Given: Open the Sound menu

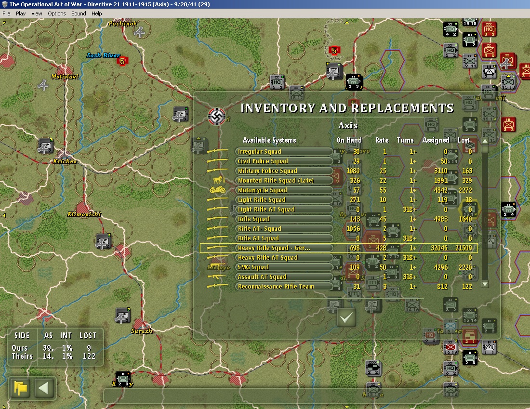Looking at the screenshot, I should [x=79, y=13].
